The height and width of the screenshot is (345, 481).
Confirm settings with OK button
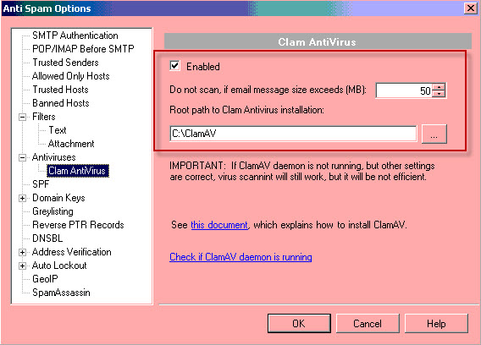pyautogui.click(x=299, y=323)
